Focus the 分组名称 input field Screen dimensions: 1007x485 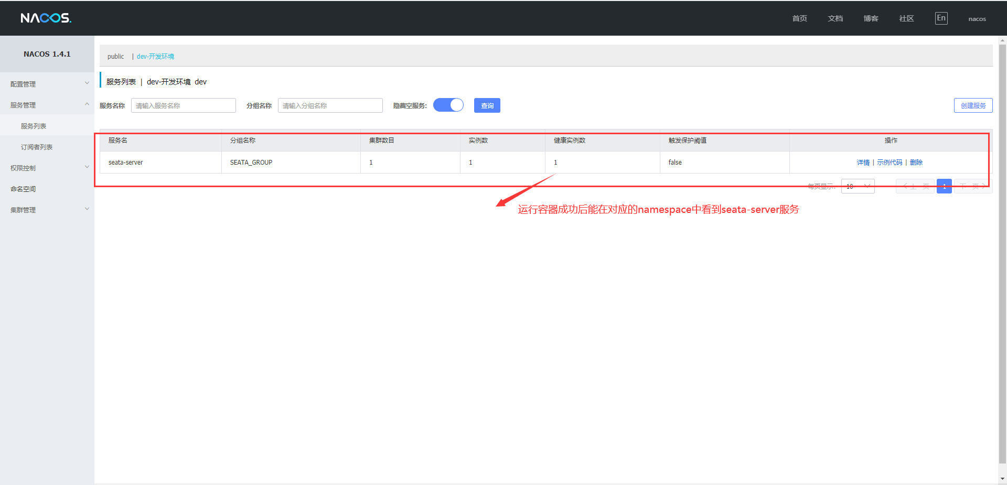click(330, 105)
